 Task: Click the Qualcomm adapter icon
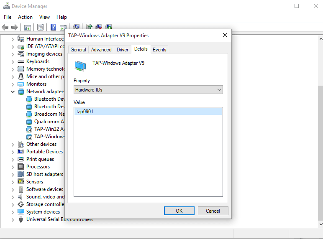tap(29, 122)
